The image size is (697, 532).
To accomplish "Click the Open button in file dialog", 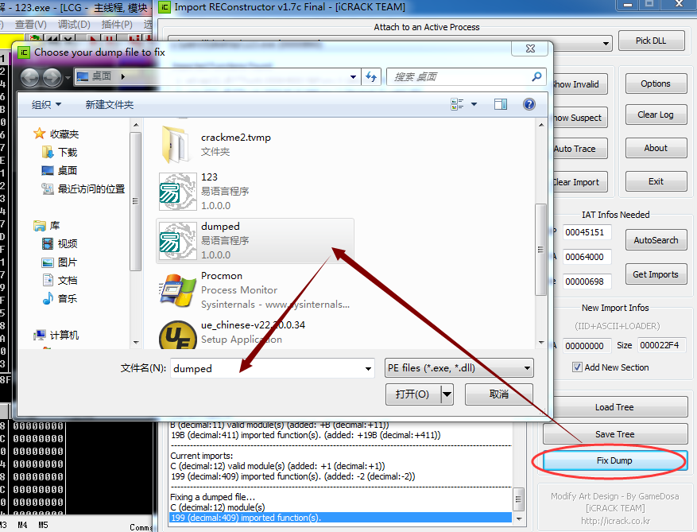I will click(x=413, y=394).
